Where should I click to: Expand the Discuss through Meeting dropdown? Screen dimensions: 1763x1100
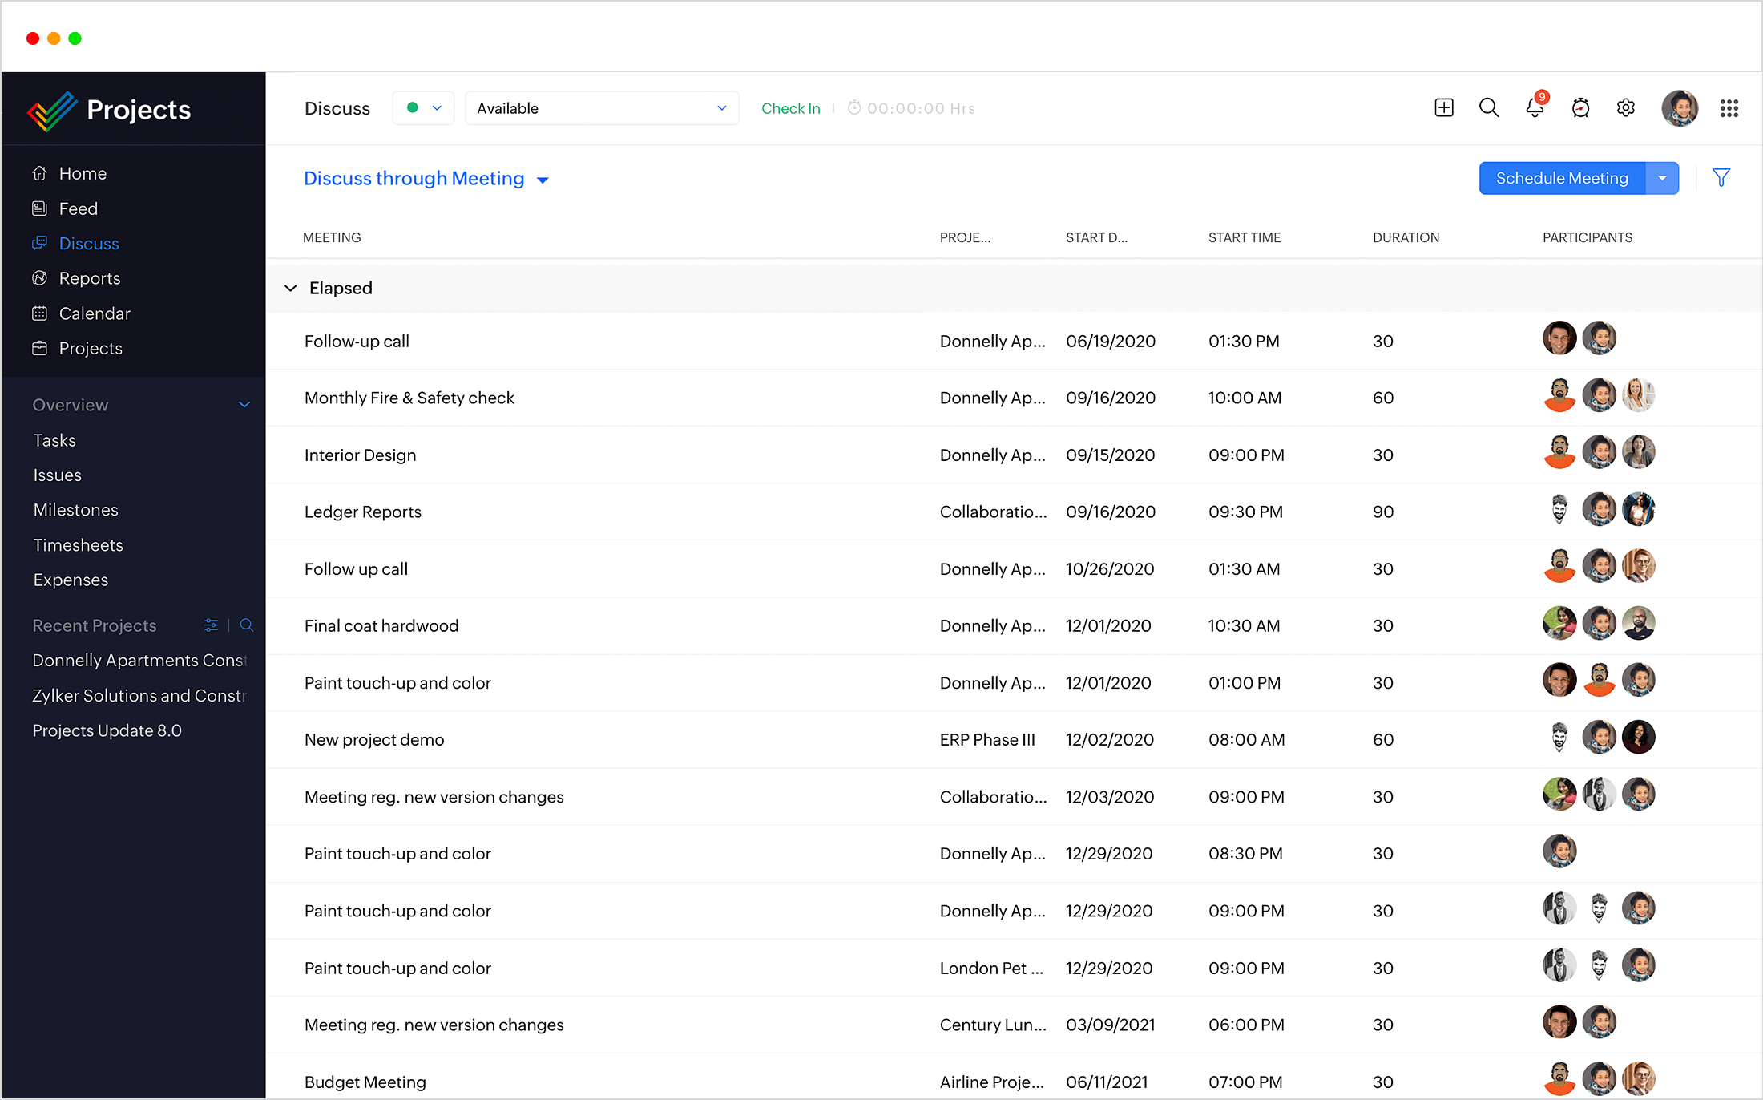click(543, 179)
